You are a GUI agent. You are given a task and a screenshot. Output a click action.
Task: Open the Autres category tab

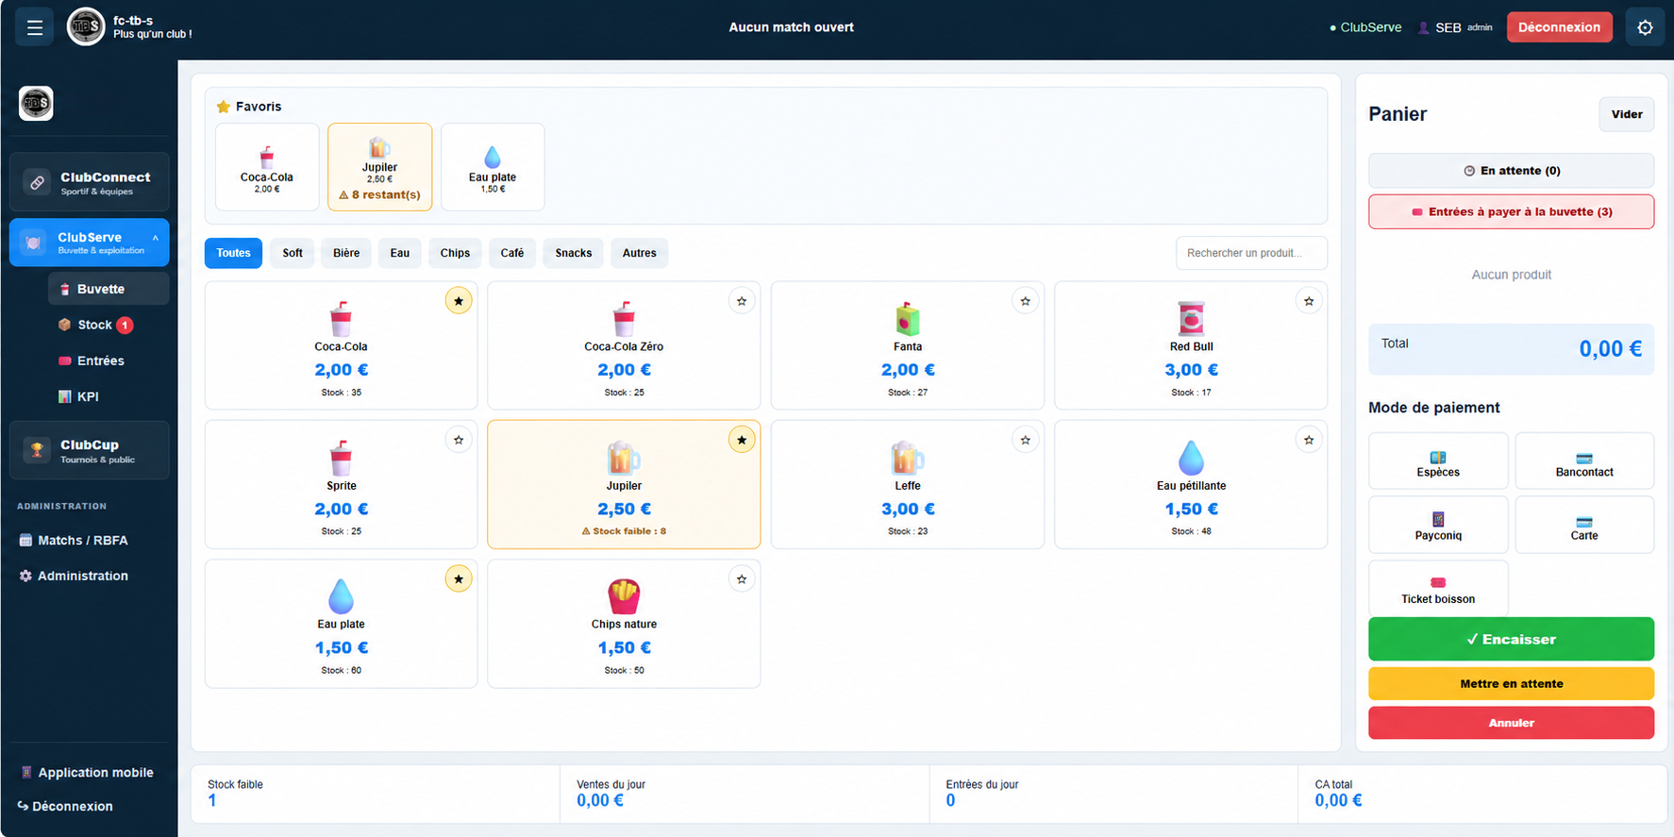point(639,253)
